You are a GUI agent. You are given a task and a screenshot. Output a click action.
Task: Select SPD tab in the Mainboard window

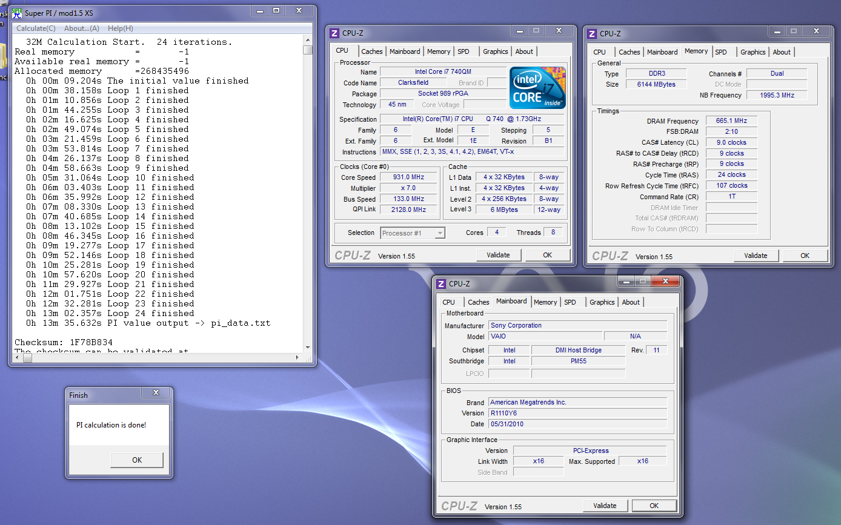(570, 302)
